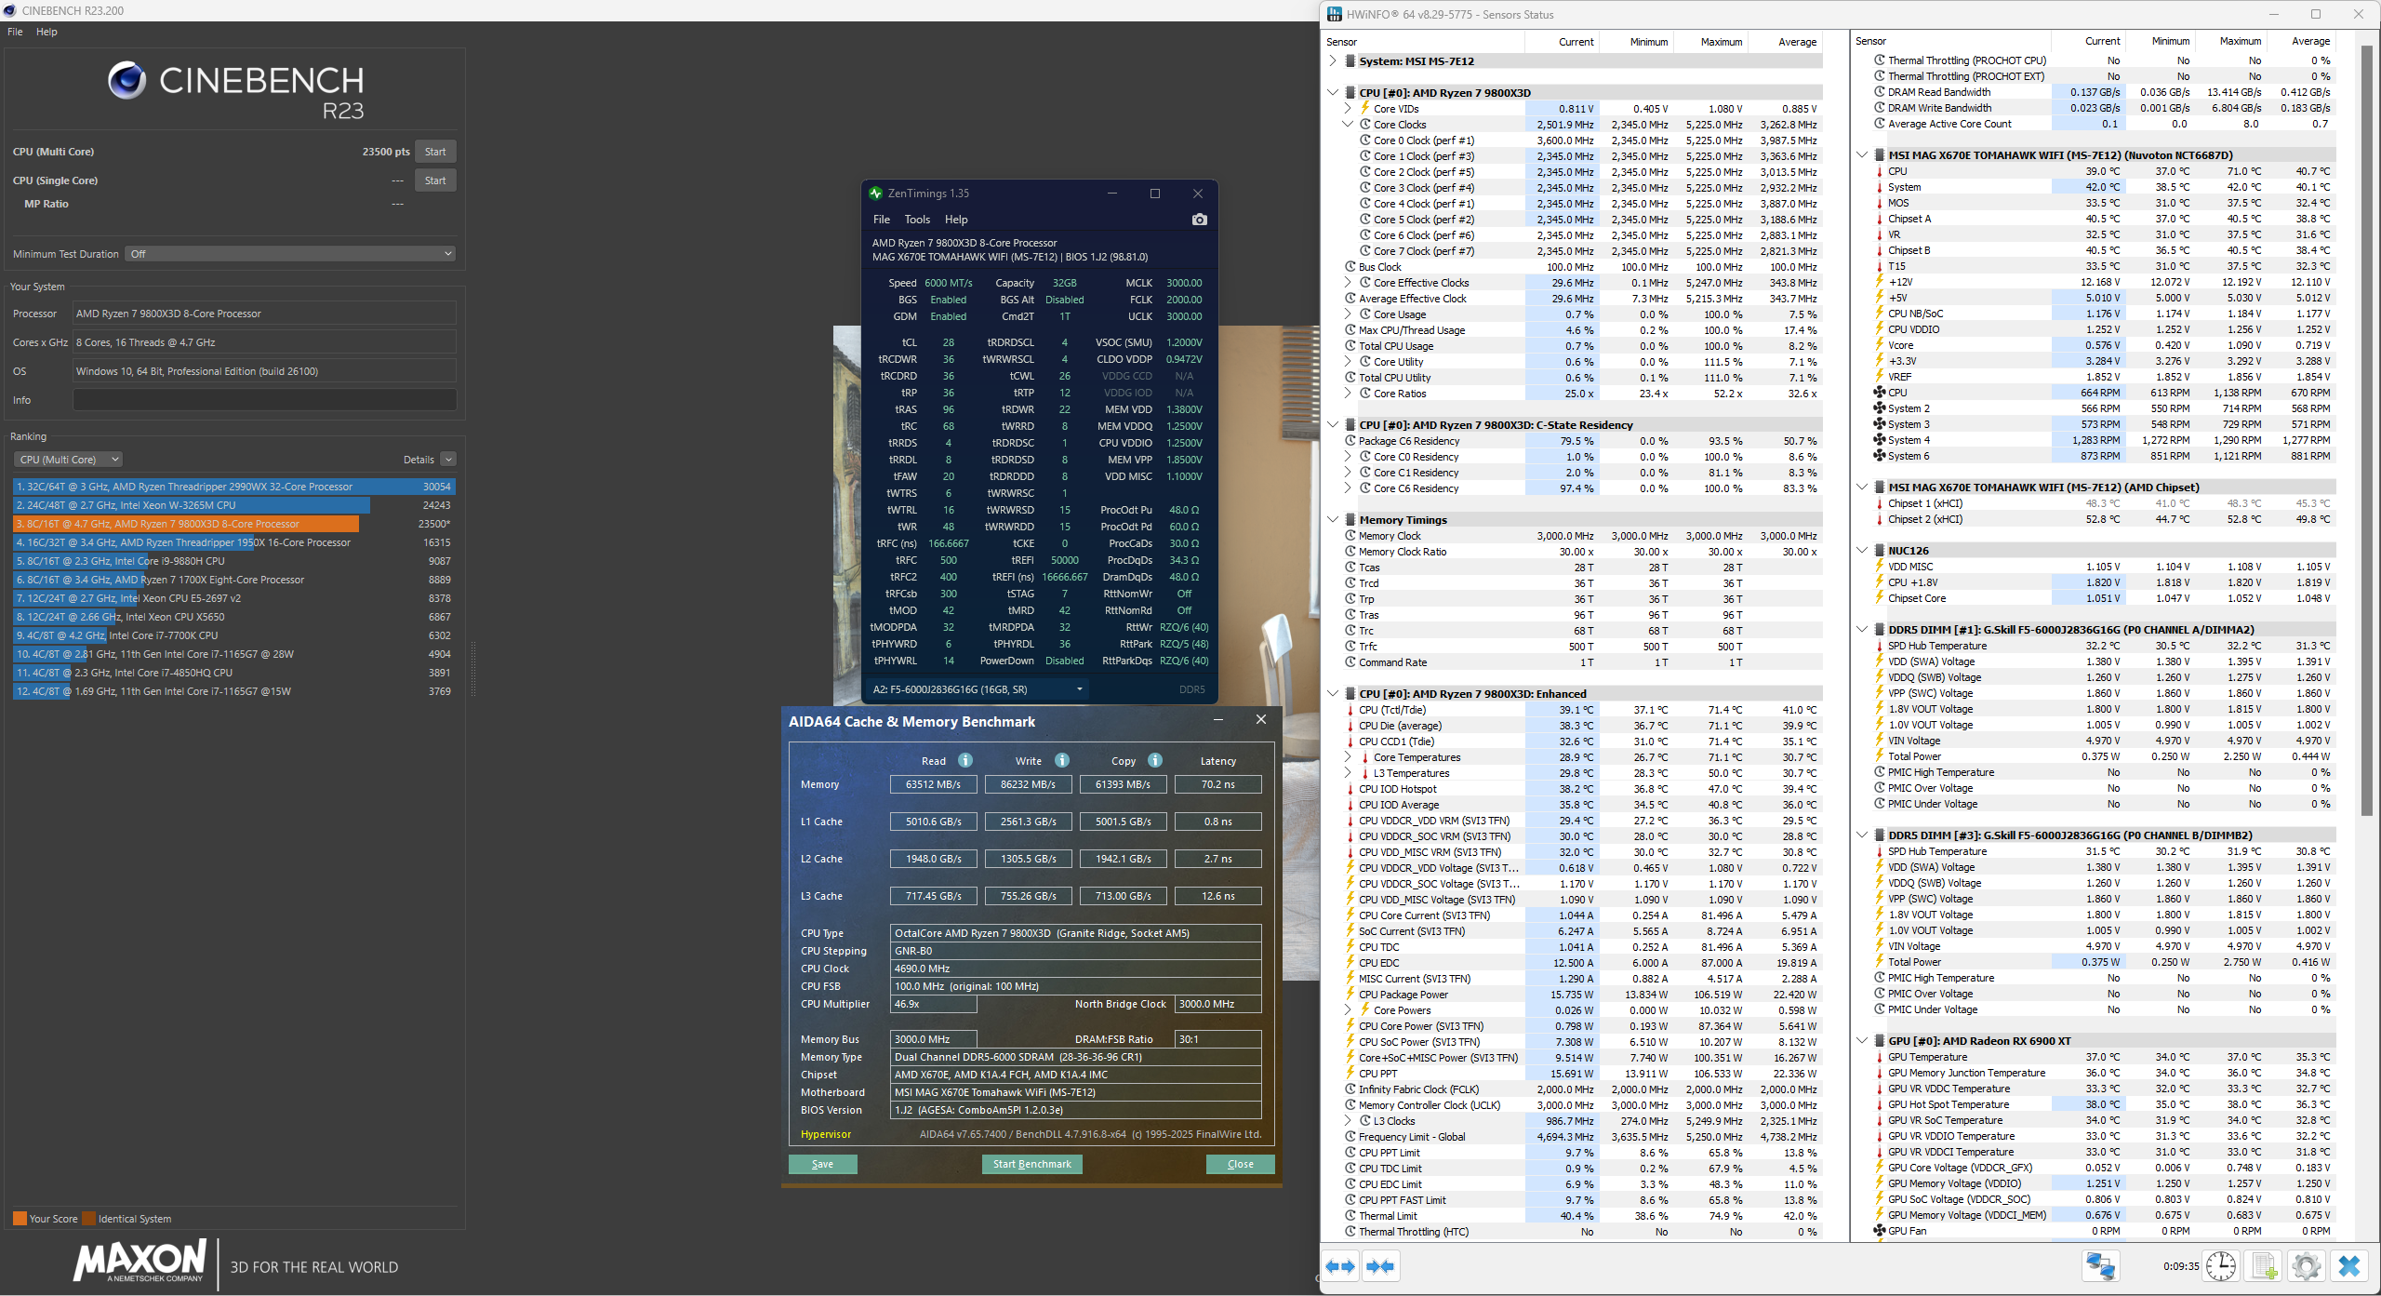The image size is (2381, 1296).
Task: Open the CPU (Multi Core) ranking dropdown
Action: point(68,460)
